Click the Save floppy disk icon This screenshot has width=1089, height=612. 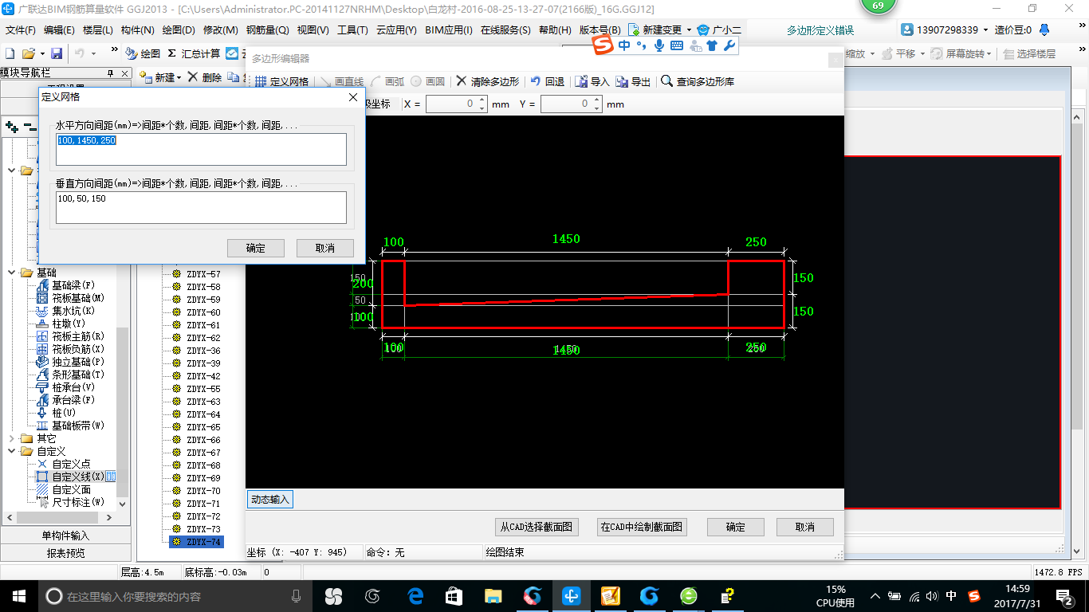[57, 53]
